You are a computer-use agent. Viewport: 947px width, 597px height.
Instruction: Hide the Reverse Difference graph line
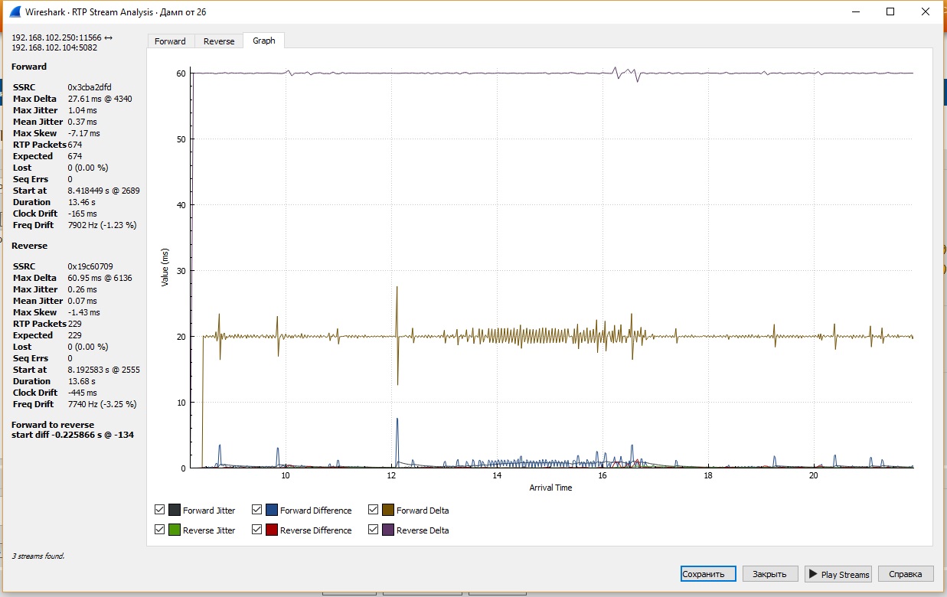pyautogui.click(x=257, y=530)
